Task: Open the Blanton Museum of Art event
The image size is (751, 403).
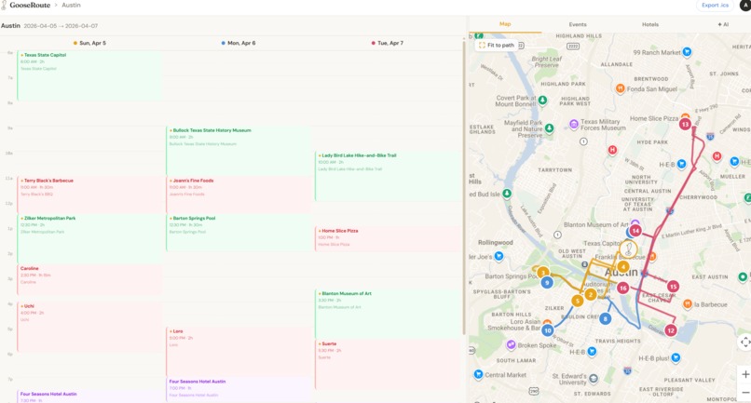Action: click(x=388, y=314)
